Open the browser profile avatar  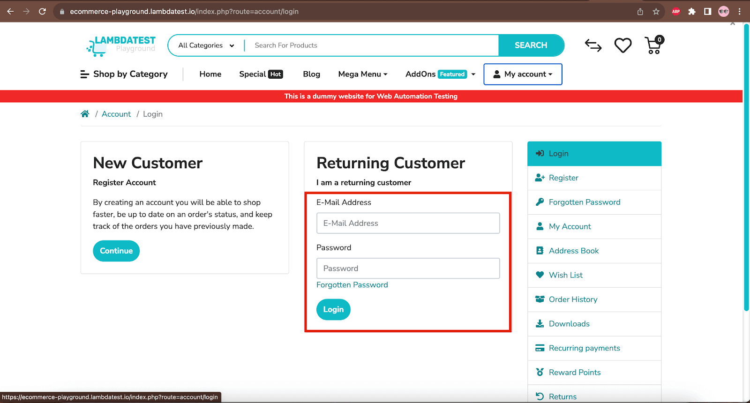[724, 12]
